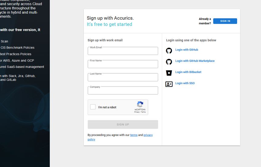Focus the Company field
Image resolution: width=261 pixels, height=167 pixels.
123,90
